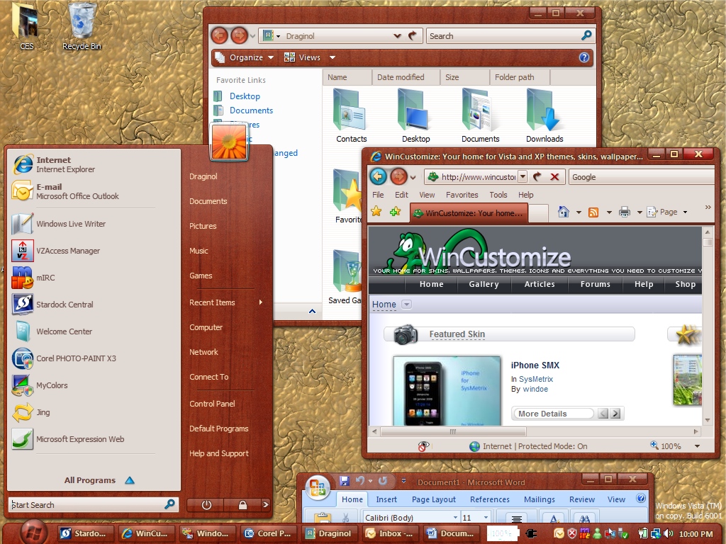The image size is (726, 544).
Task: Open the Tools menu in Internet Explorer
Action: point(498,195)
